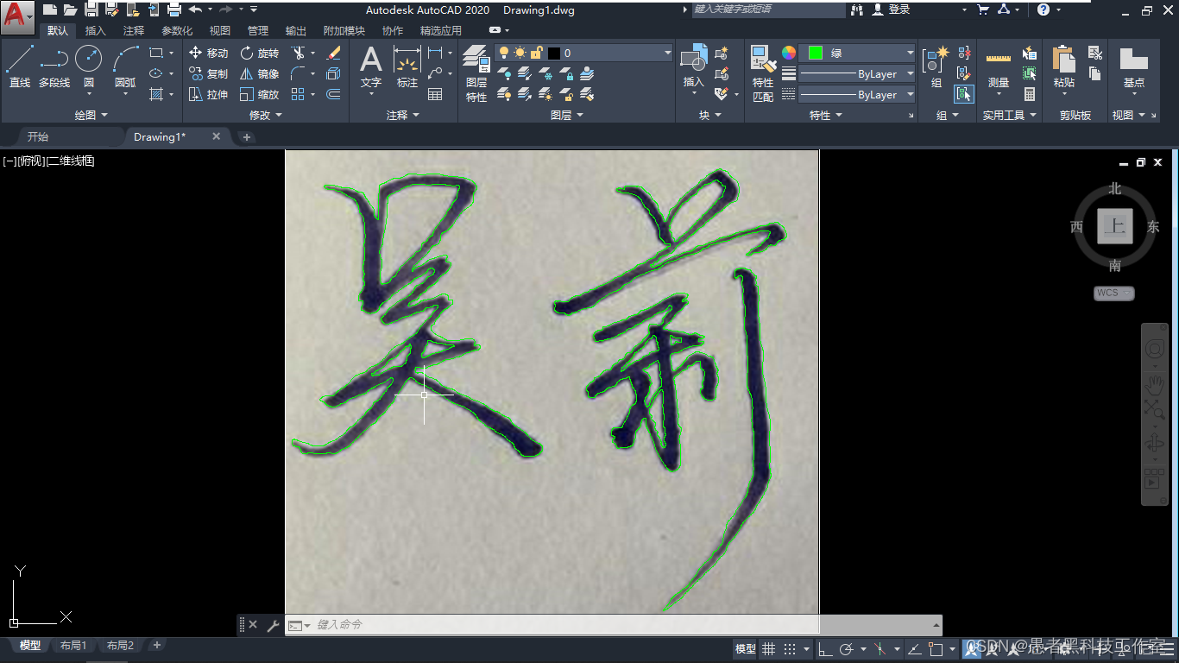Toggle object snap tracking in status bar
Viewport: 1179px width, 663px height.
913,649
